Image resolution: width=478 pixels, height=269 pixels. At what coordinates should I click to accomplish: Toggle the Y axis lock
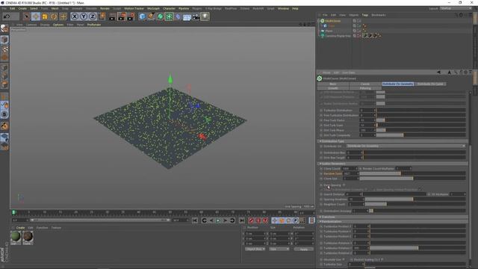(84, 16)
